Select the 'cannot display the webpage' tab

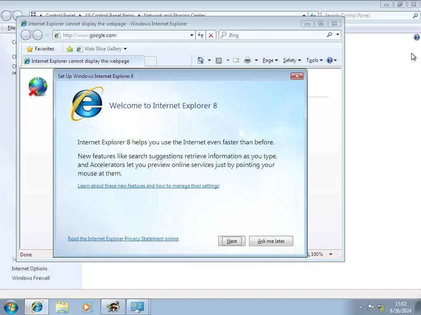(x=83, y=61)
